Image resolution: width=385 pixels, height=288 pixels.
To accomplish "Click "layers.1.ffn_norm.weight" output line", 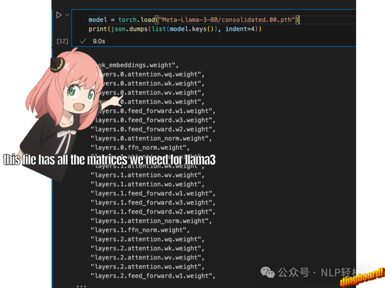I will (140, 230).
